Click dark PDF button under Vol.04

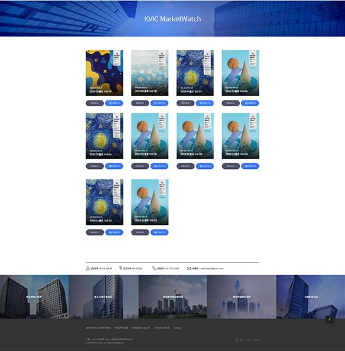tap(186, 166)
